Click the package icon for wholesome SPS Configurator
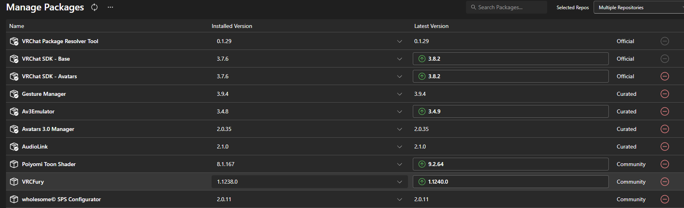684x208 pixels. click(x=14, y=199)
